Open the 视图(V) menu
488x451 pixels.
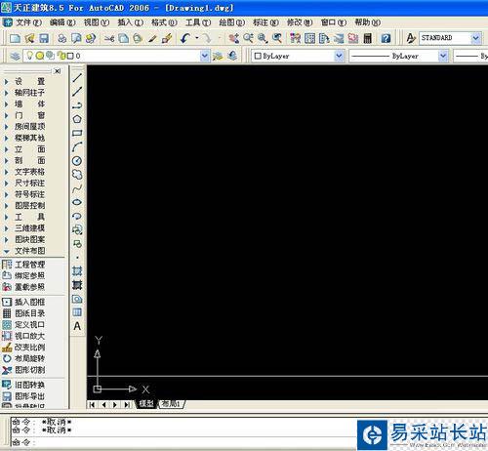click(97, 22)
